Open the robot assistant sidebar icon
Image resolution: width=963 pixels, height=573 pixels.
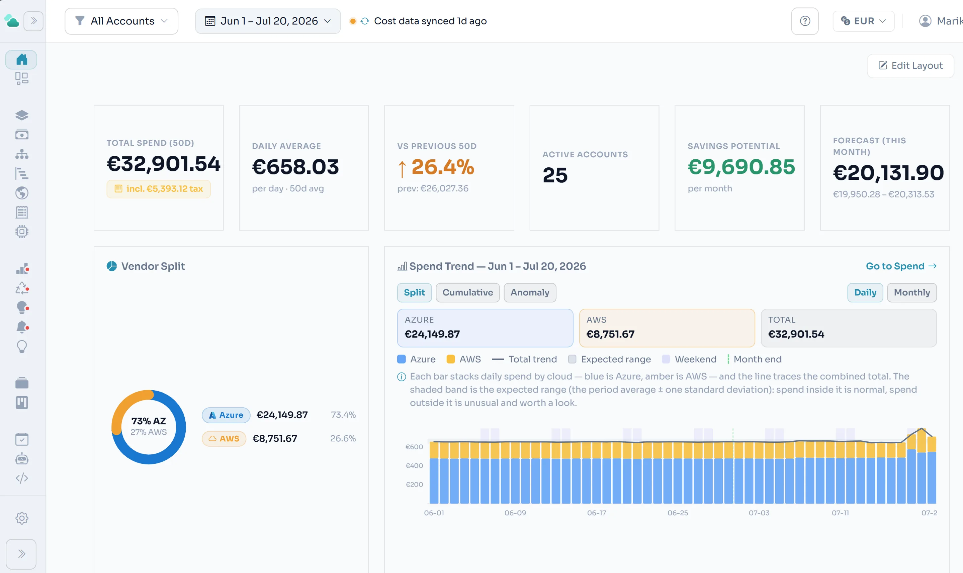pos(22,459)
